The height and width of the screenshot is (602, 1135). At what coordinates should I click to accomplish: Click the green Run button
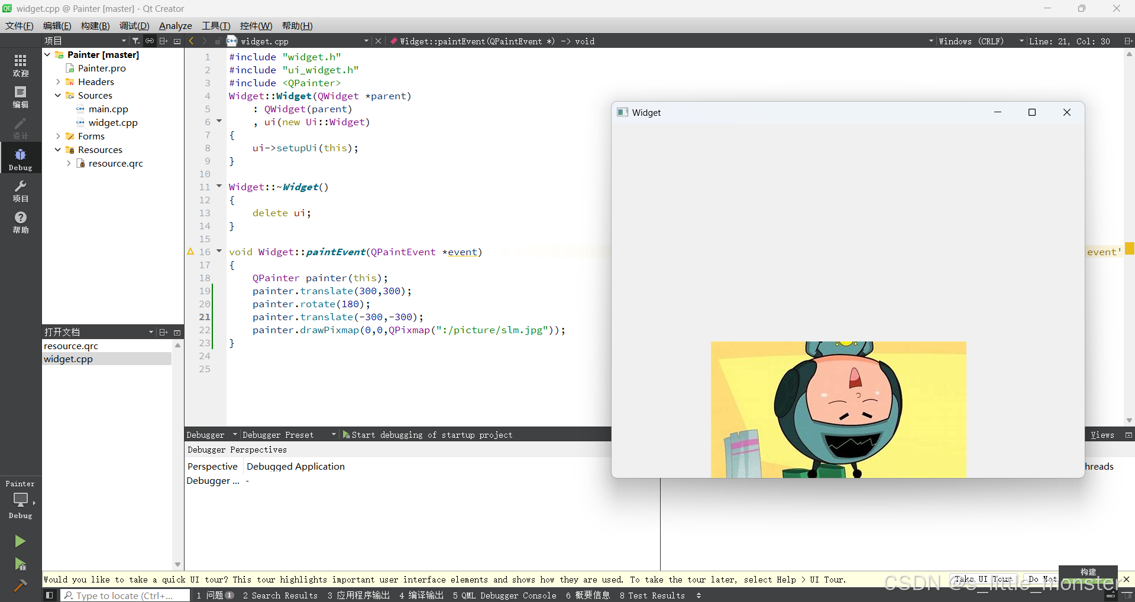pos(20,541)
